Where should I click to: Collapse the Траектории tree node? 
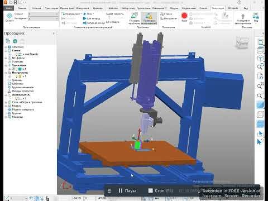(x=6, y=65)
